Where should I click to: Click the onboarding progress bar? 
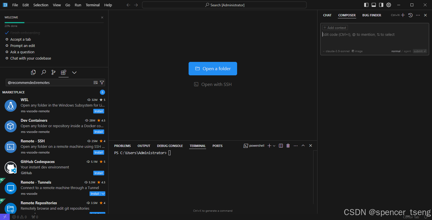tap(54, 22)
